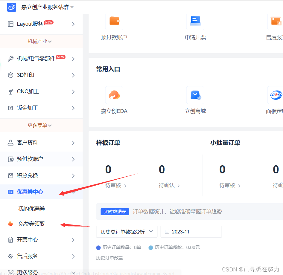Click the orange 预付款账户 wallet card icon
283x275 pixels.
[x=114, y=21]
